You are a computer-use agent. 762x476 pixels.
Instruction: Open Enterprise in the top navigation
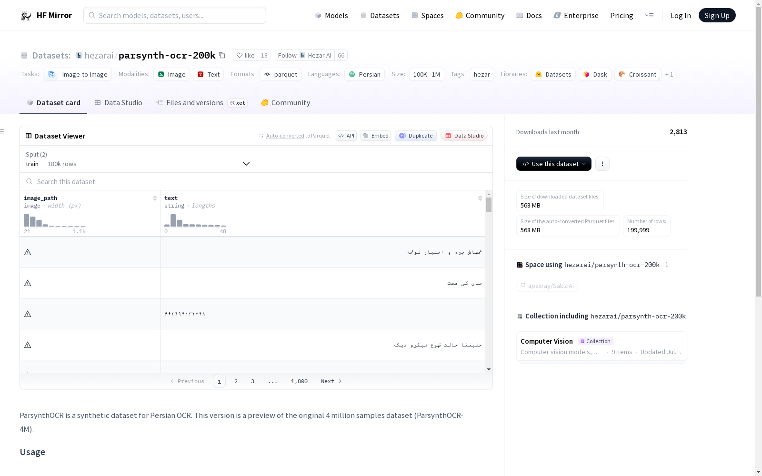point(576,15)
